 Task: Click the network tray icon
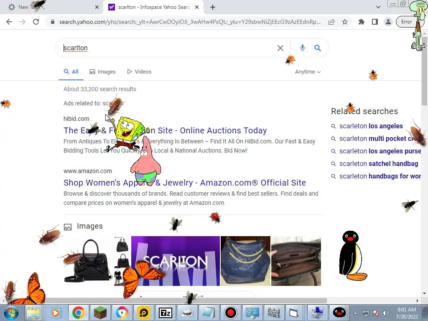tap(365, 313)
